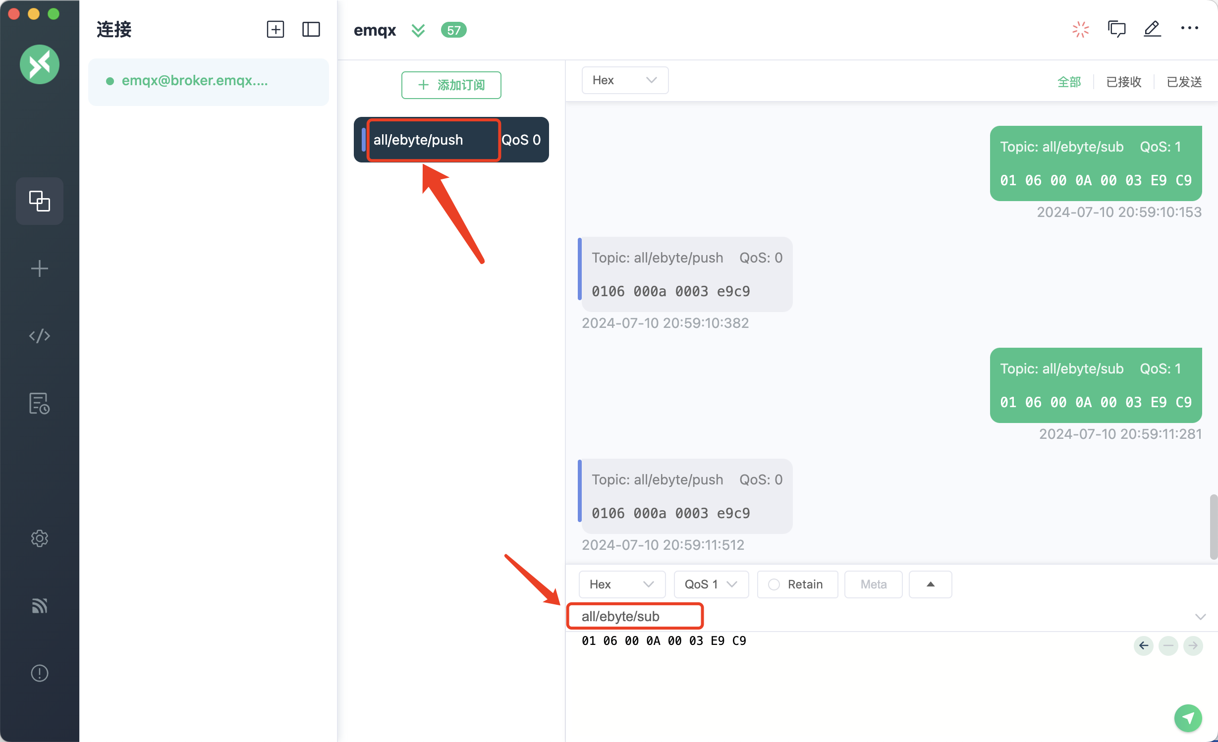Click the 添加订阅 button
The image size is (1218, 742).
click(451, 85)
